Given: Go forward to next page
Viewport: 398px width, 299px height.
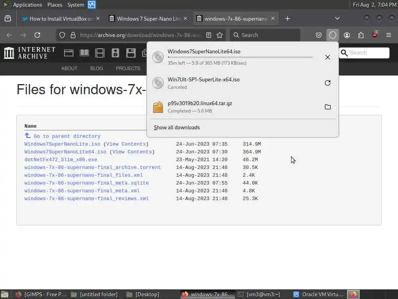Looking at the screenshot, I should [23, 35].
